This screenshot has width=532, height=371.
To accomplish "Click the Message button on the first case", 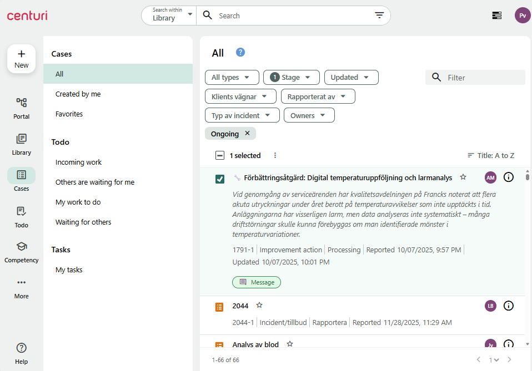I will click(257, 282).
